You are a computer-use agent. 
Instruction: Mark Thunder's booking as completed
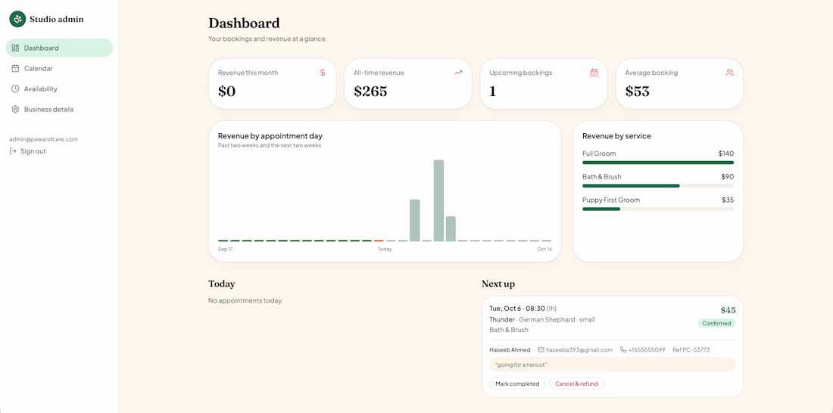click(517, 383)
